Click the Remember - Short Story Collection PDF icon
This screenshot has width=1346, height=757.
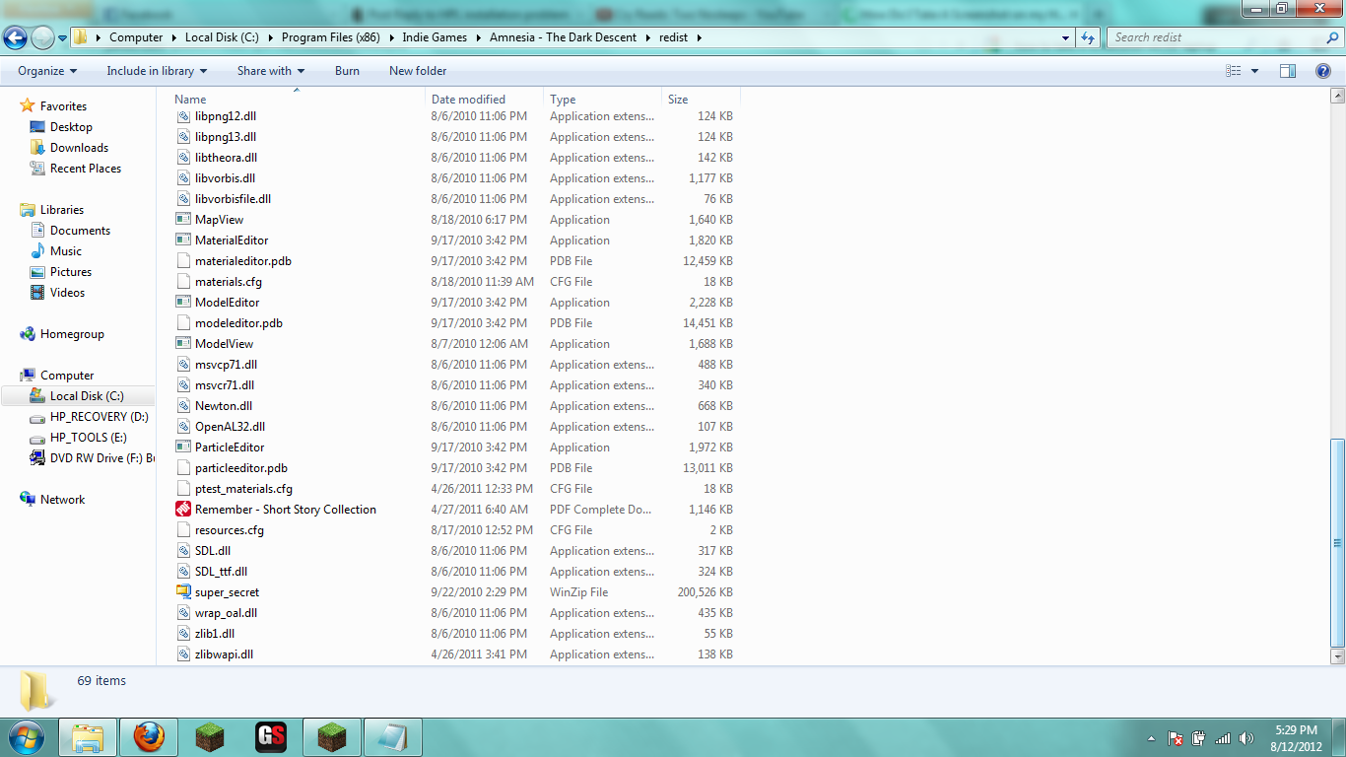[x=183, y=510]
